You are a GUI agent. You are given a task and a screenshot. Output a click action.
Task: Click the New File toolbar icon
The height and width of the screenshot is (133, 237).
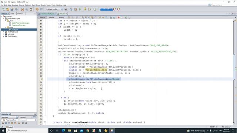pos(4,9)
